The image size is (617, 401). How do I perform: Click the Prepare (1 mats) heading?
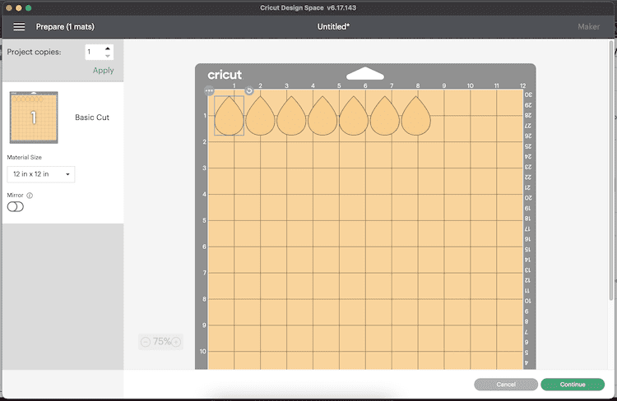pyautogui.click(x=65, y=27)
